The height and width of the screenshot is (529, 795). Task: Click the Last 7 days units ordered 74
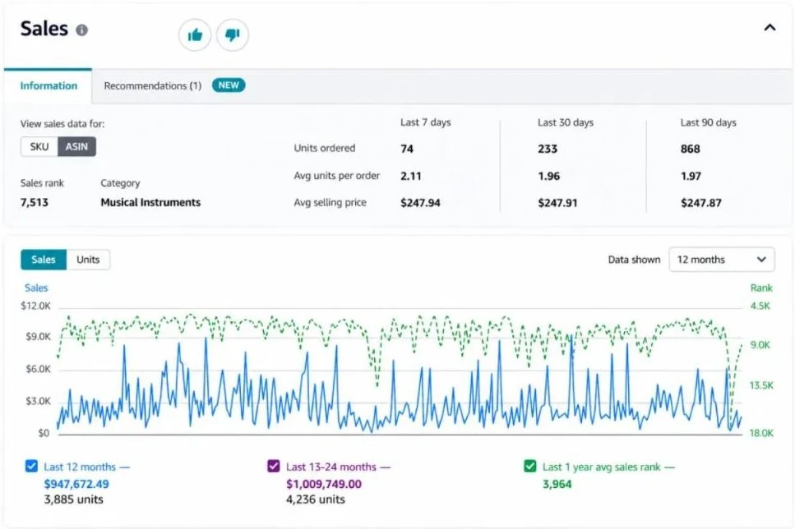tap(407, 149)
